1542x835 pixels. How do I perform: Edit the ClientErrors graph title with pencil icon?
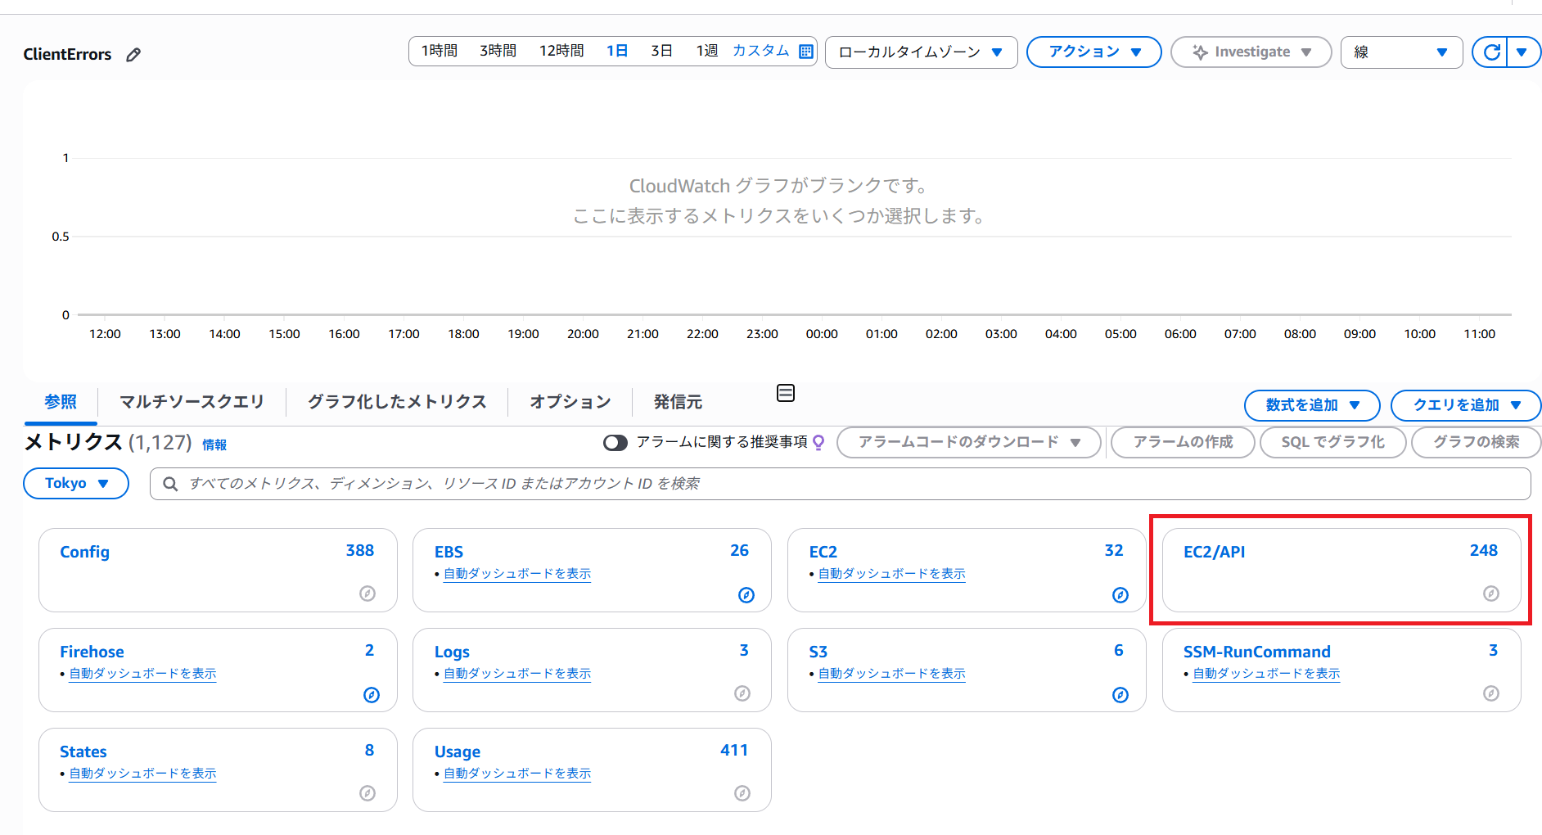(x=133, y=55)
